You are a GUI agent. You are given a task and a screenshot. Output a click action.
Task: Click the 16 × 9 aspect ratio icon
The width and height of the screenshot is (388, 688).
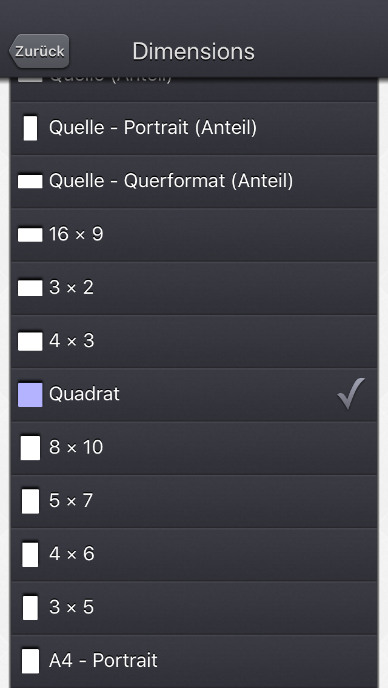pyautogui.click(x=30, y=234)
